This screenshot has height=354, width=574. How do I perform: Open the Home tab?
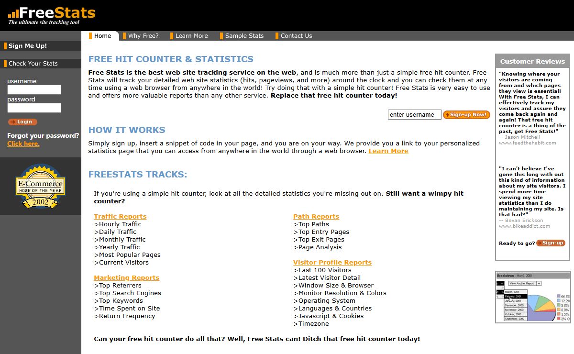click(x=102, y=36)
